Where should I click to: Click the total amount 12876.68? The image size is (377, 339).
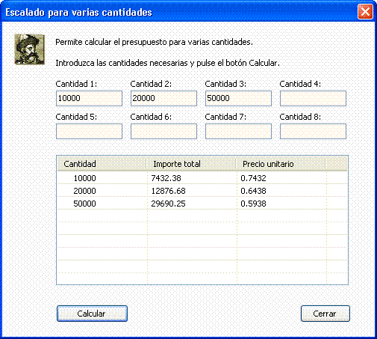pos(168,191)
